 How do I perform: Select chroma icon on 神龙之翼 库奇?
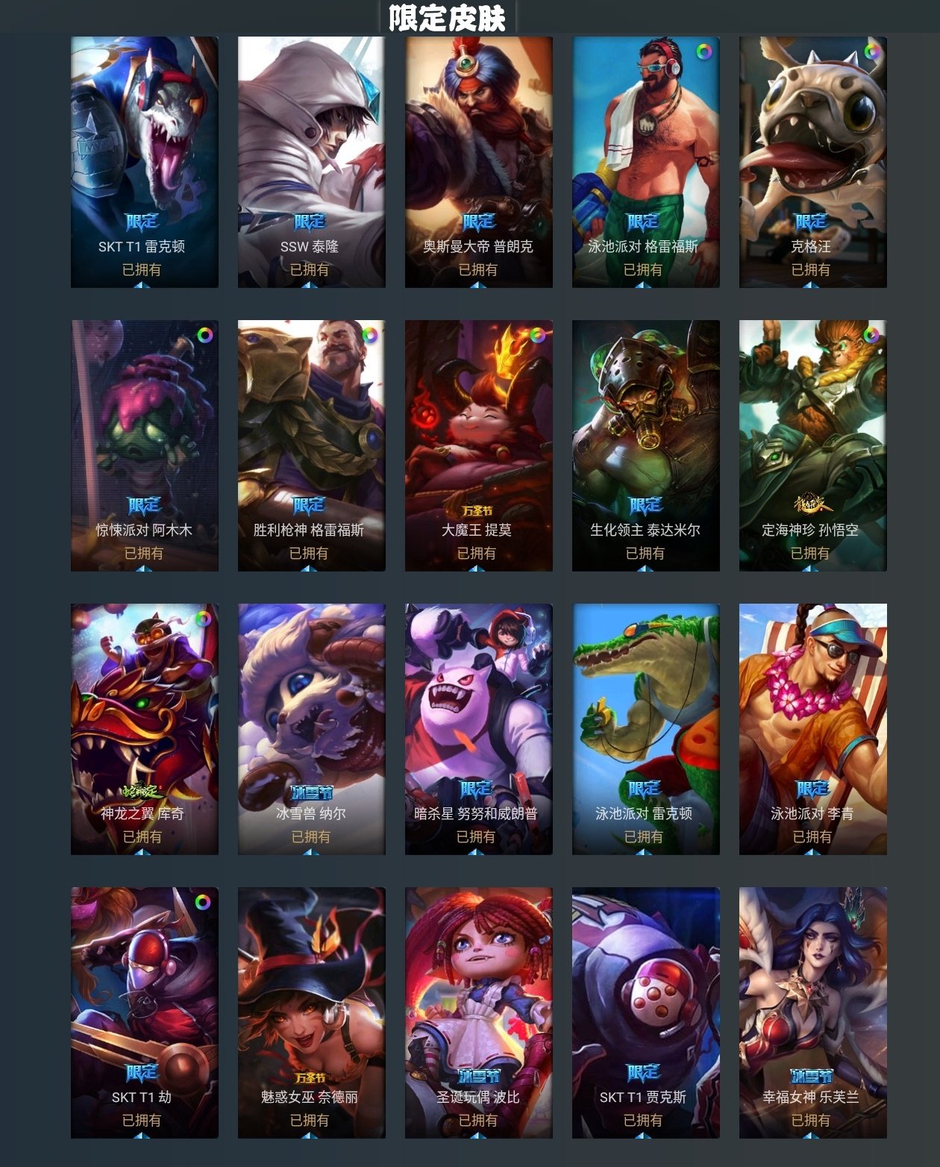203,619
